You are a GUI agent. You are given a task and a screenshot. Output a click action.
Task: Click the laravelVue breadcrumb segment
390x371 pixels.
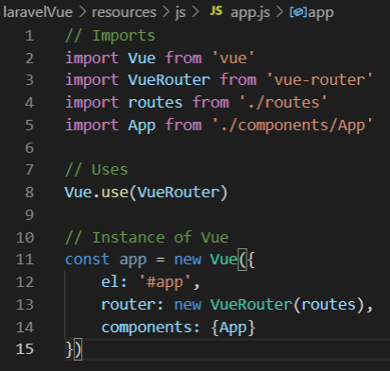pos(38,12)
